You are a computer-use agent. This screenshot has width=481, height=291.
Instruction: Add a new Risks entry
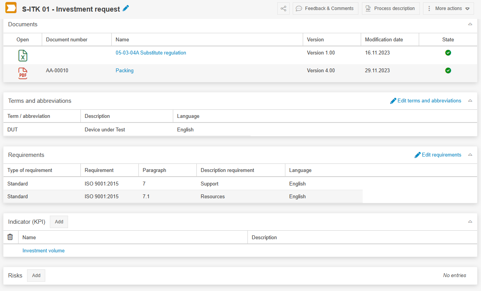(36, 276)
